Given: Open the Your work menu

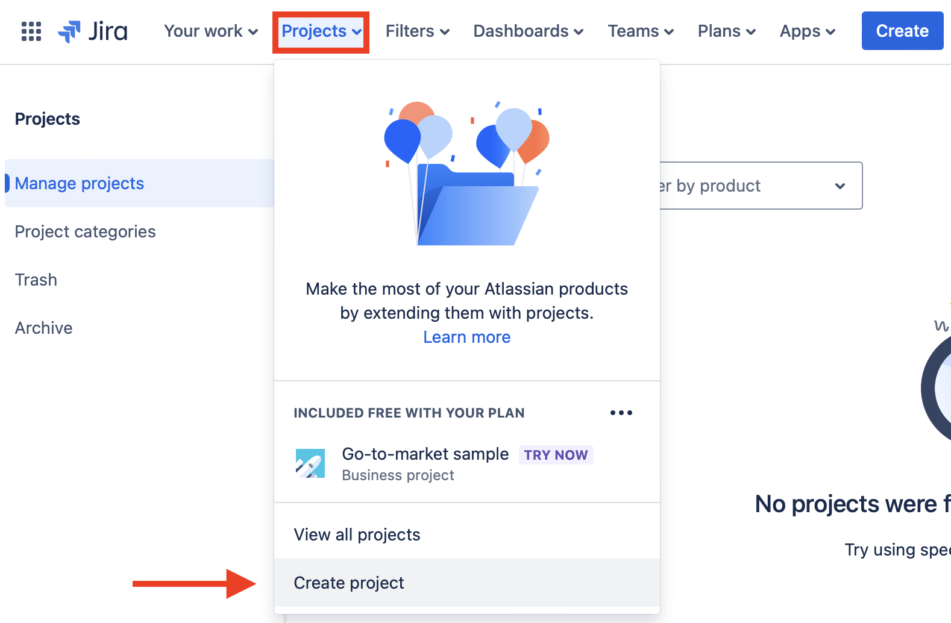Looking at the screenshot, I should click(x=210, y=31).
